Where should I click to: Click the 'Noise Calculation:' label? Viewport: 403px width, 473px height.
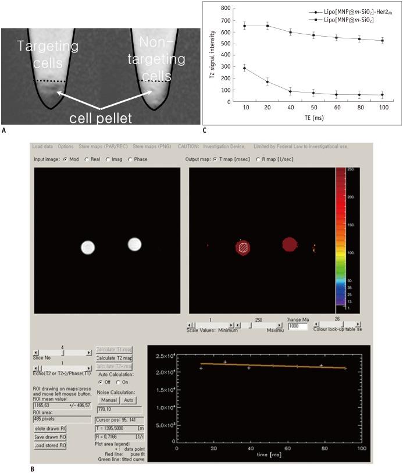[x=116, y=392]
